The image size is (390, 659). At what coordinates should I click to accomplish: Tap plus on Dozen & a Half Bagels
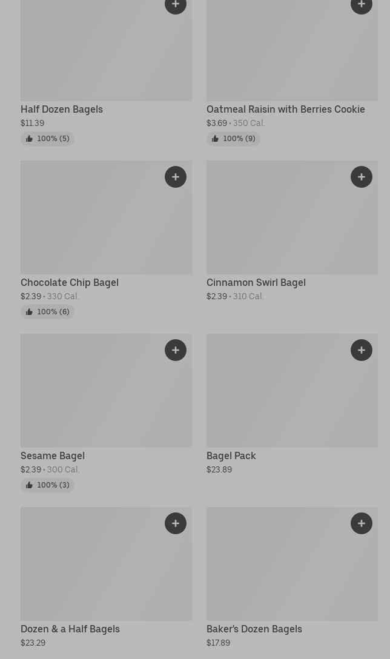pyautogui.click(x=176, y=523)
